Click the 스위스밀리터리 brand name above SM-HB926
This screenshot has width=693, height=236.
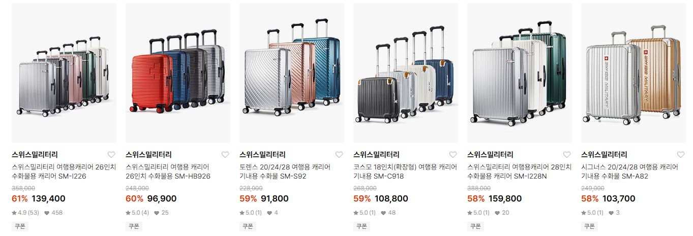tap(148, 155)
